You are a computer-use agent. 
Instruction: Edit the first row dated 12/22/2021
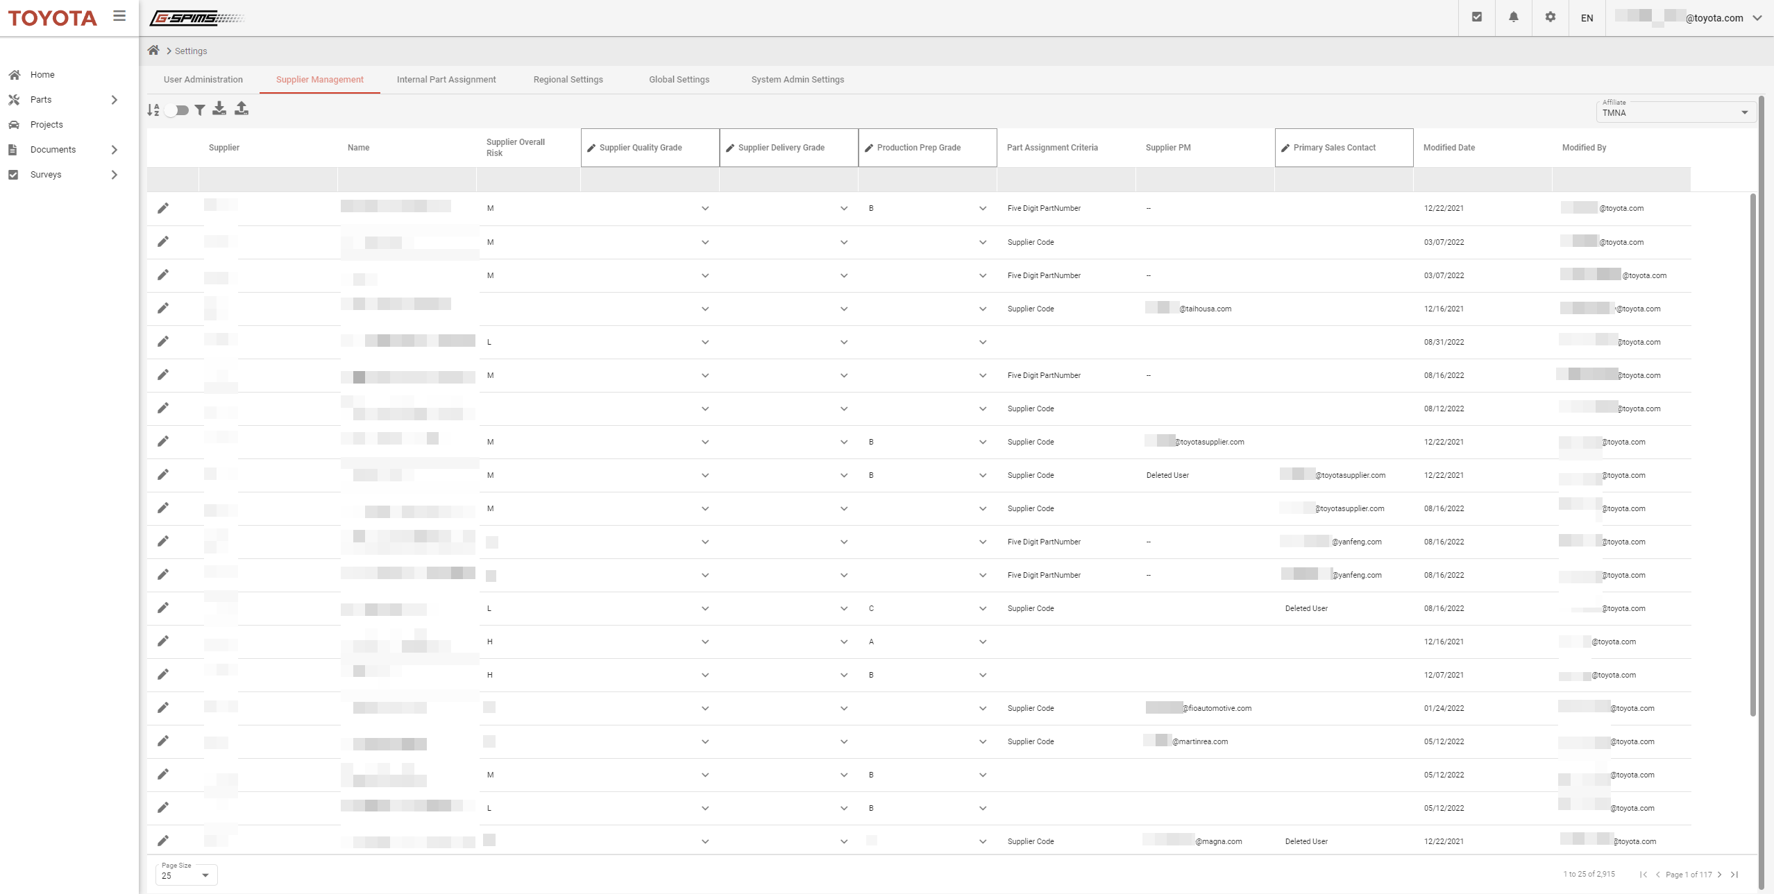click(x=163, y=208)
